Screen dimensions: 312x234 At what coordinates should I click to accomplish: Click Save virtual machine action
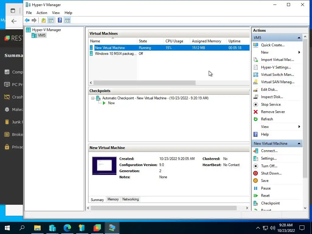(265, 181)
